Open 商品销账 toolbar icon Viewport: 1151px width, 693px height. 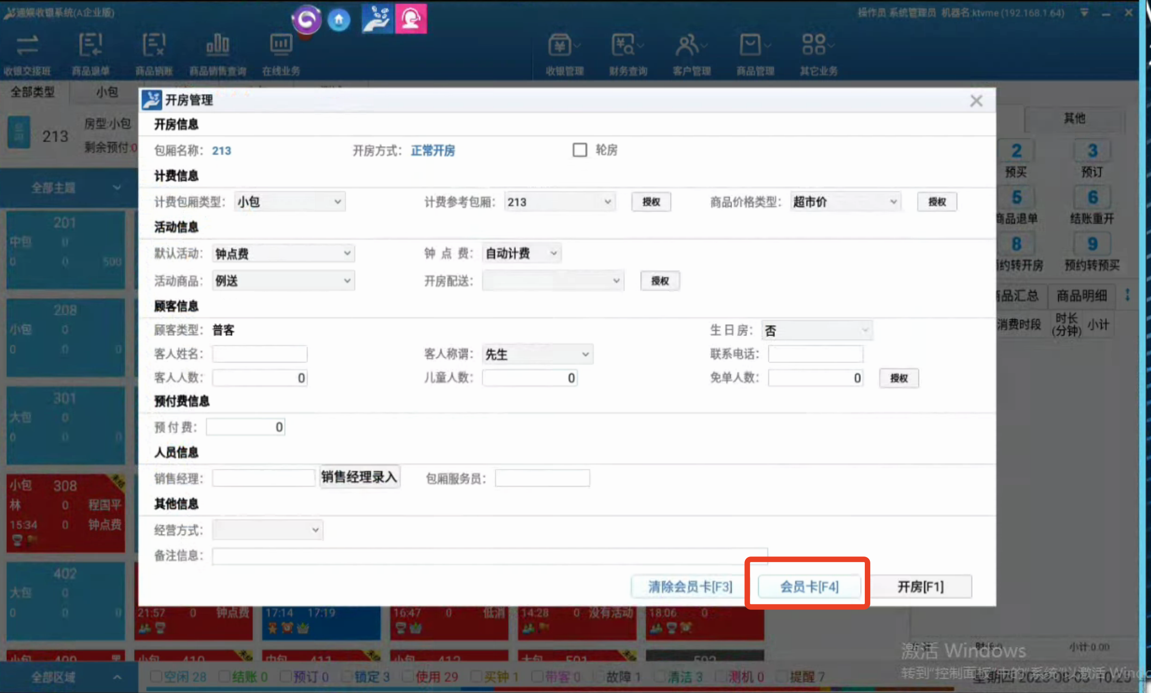click(154, 54)
